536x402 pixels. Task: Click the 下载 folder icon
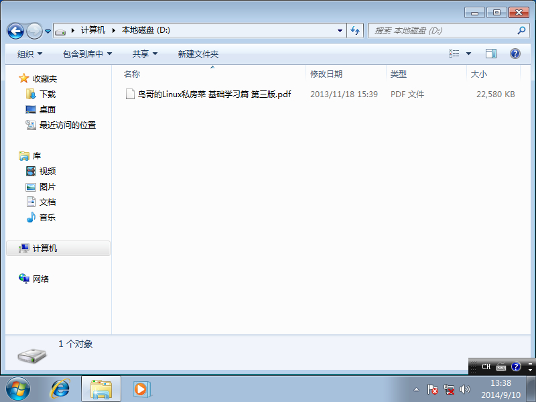click(31, 94)
